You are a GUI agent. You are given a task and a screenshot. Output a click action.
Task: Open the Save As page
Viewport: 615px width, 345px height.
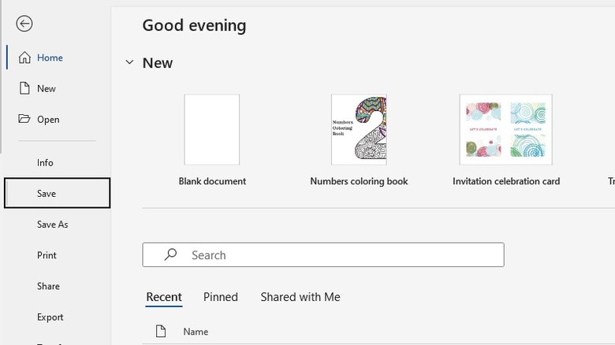coord(52,224)
